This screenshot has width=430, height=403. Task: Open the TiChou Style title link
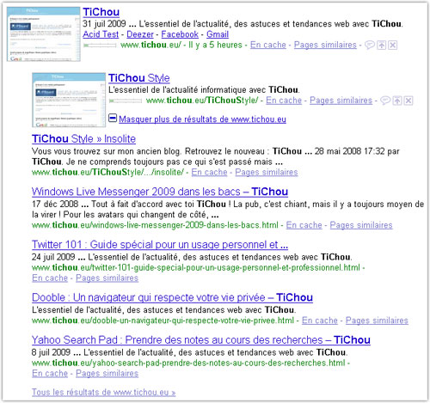pos(139,78)
